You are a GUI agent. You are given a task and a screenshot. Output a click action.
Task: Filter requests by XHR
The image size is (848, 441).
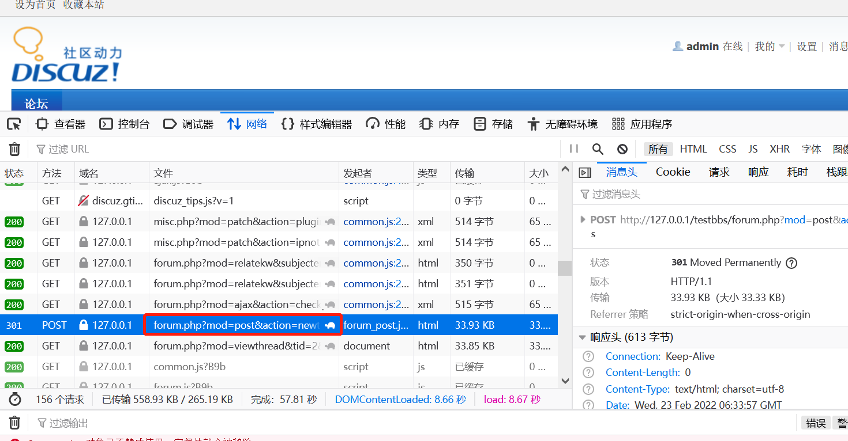pos(780,149)
